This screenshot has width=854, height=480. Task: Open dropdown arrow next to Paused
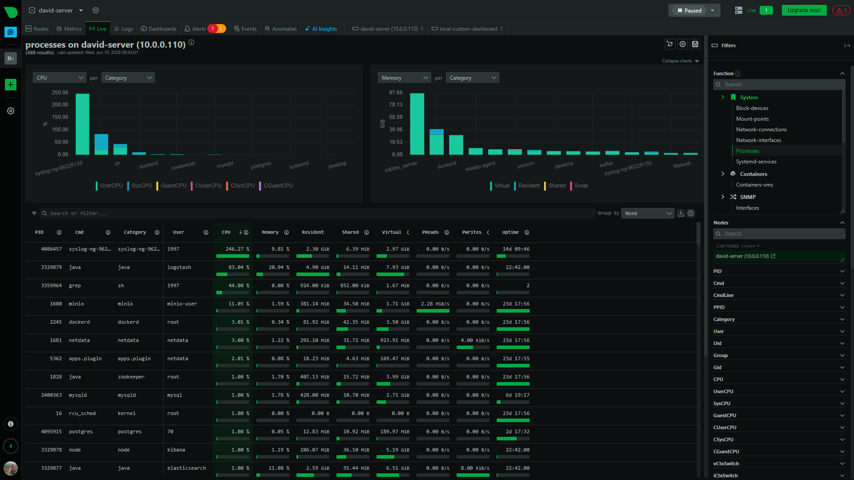click(x=712, y=10)
